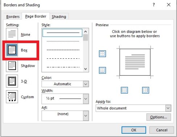
Task: Choose the Box border setting icon
Action: pyautogui.click(x=12, y=50)
